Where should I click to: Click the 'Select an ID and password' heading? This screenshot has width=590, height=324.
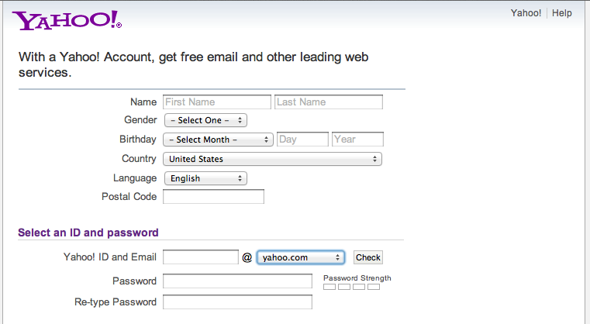click(x=88, y=233)
